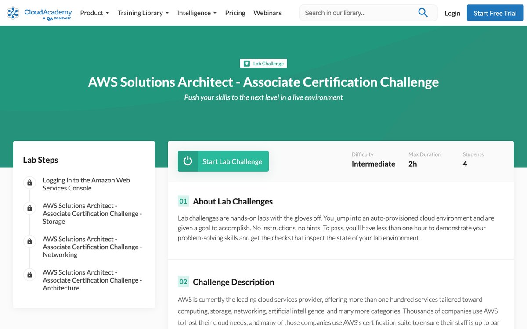The width and height of the screenshot is (527, 329).
Task: Open the Certification Challenge - Storage step
Action: pos(92,214)
